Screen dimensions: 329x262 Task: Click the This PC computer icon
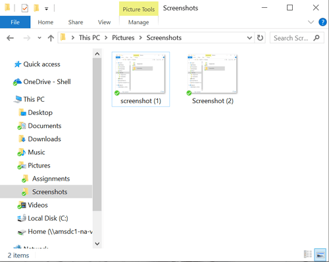(x=18, y=99)
